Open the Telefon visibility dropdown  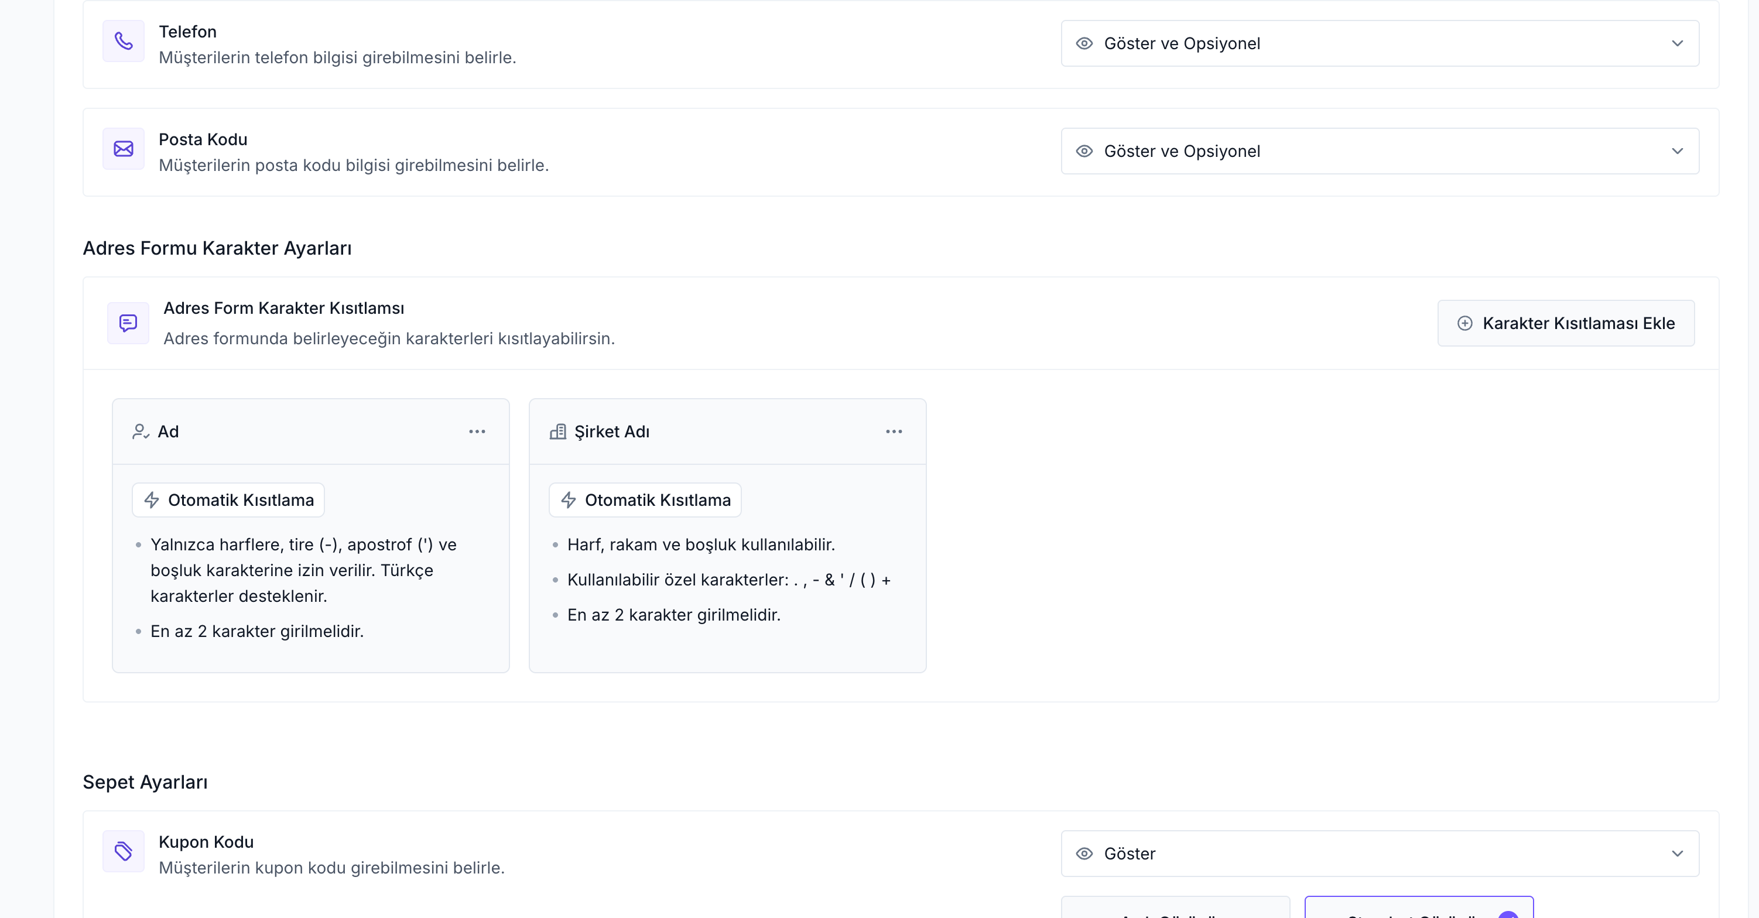[x=1380, y=44]
